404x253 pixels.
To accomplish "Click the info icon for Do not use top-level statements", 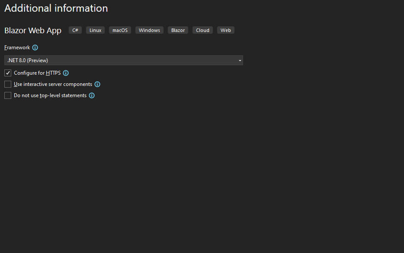I will (x=91, y=95).
